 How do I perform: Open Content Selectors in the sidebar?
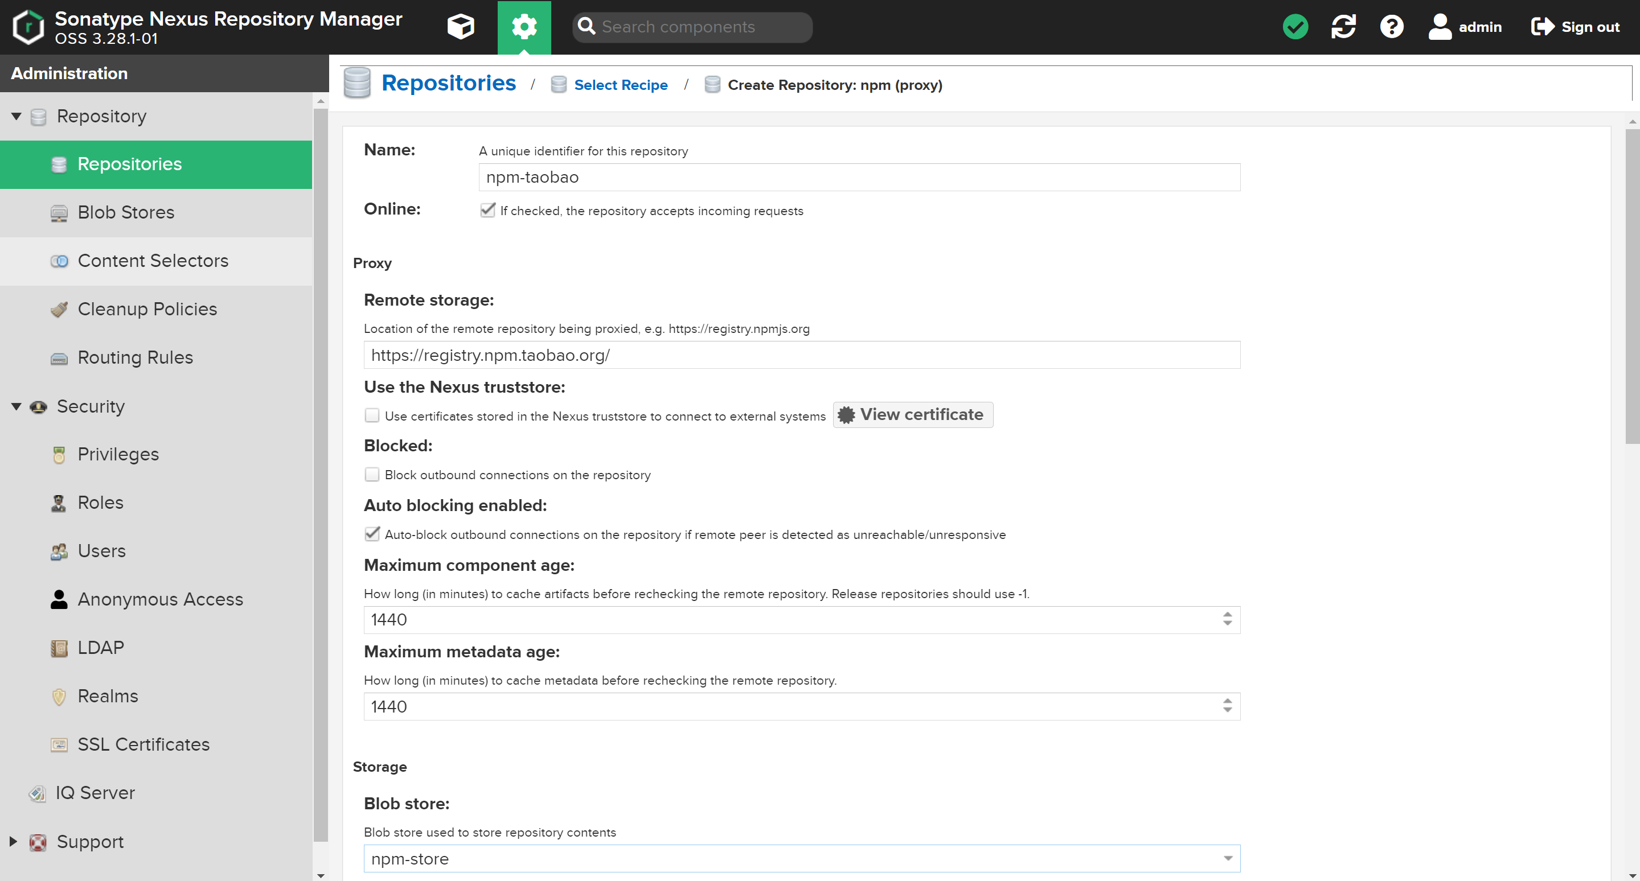(x=156, y=261)
